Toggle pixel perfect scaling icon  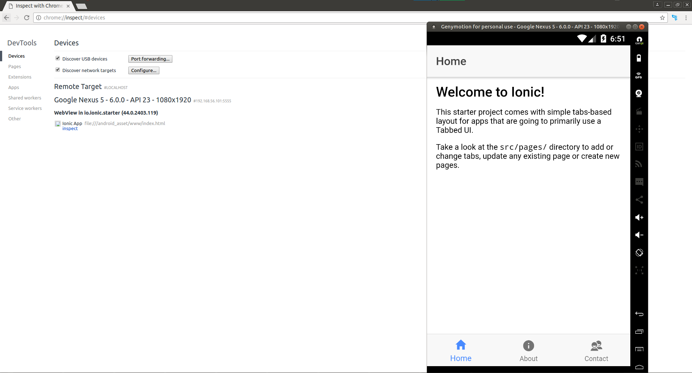[x=639, y=270]
